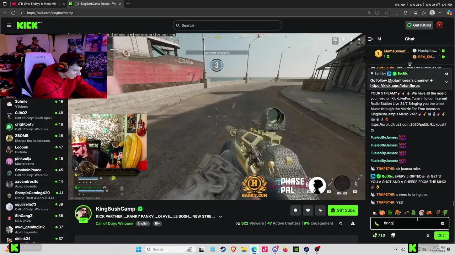Collapse the chat panel with arrow icon
This screenshot has width=455, height=255.
(x=370, y=39)
